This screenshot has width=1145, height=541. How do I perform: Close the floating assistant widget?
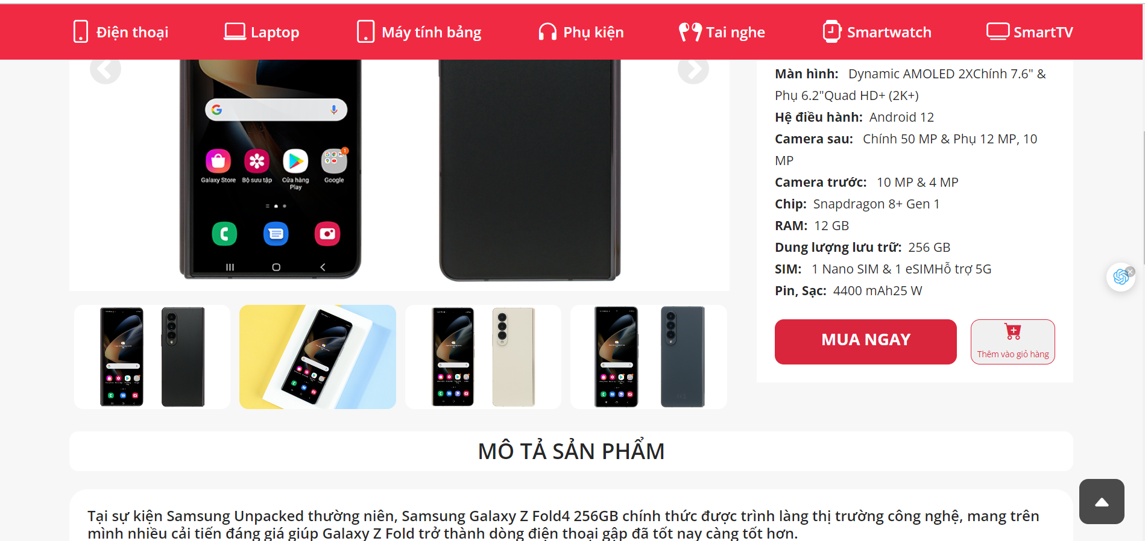click(x=1131, y=272)
